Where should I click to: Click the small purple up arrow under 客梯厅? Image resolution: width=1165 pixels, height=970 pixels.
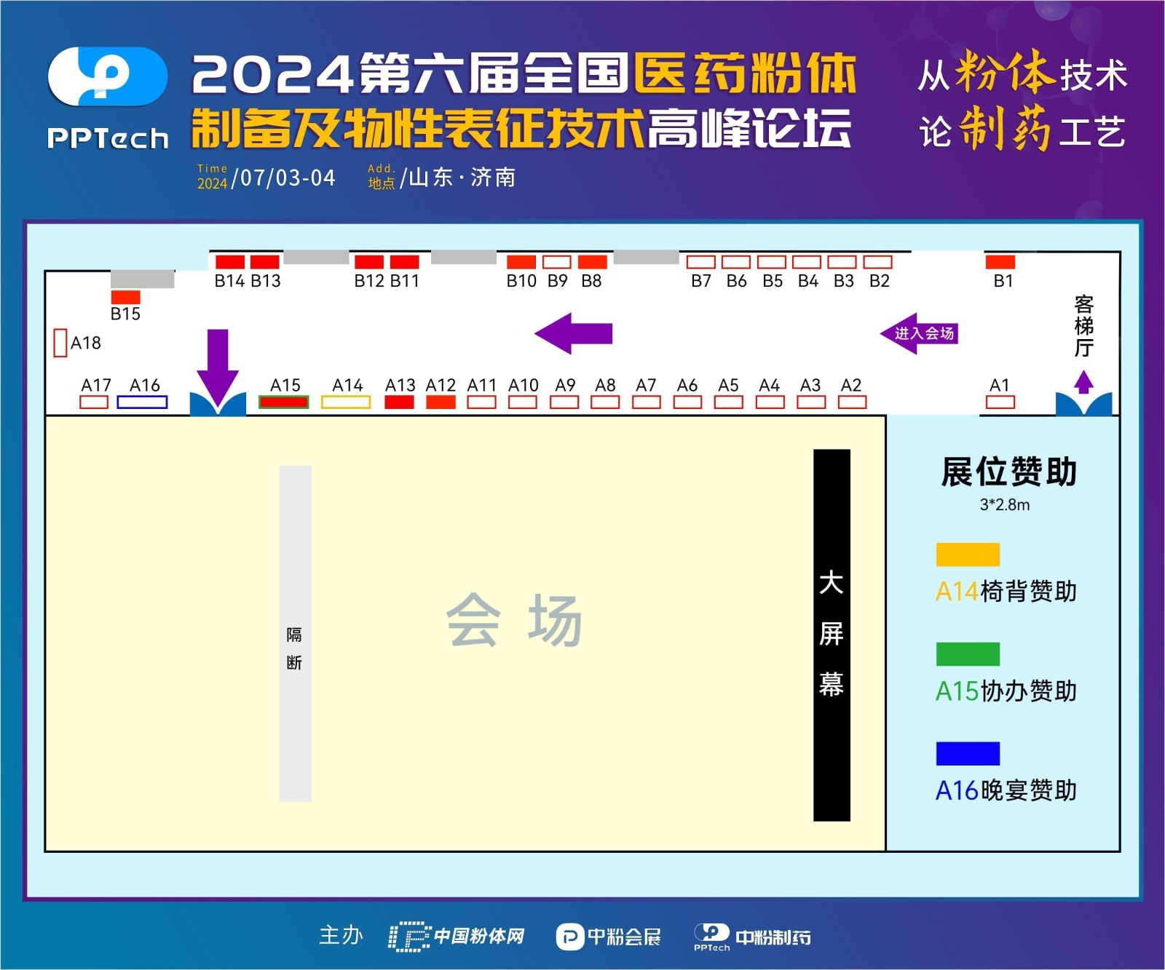tap(1083, 381)
